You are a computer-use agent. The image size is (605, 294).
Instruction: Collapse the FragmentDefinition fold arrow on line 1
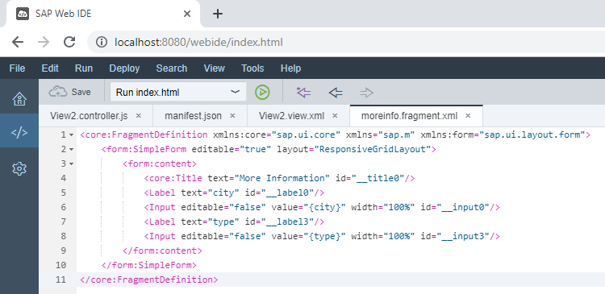[71, 135]
